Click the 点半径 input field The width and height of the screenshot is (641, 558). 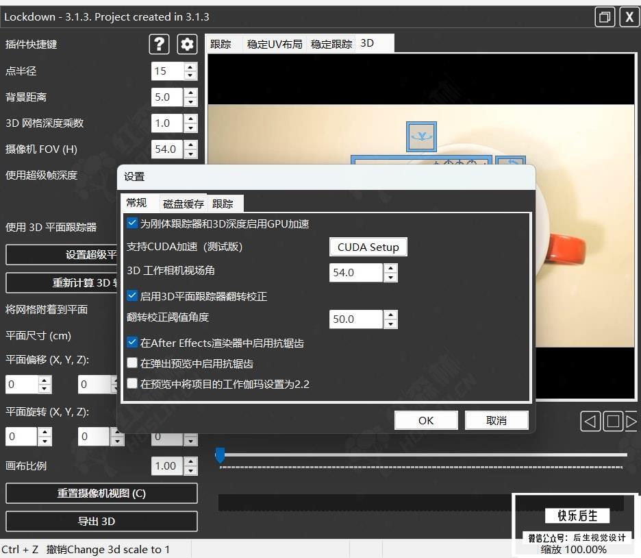pos(168,71)
